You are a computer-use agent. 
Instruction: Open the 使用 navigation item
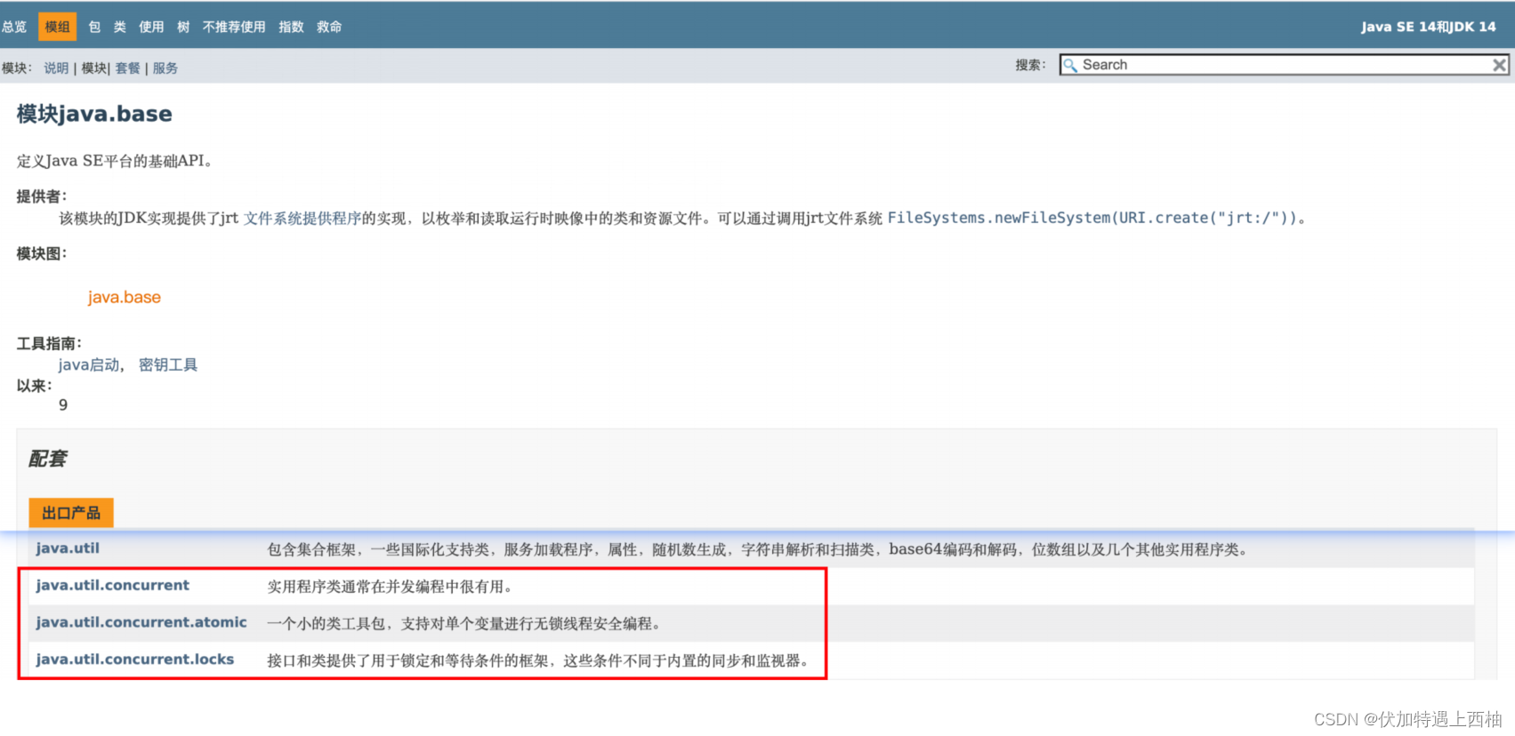(x=151, y=27)
